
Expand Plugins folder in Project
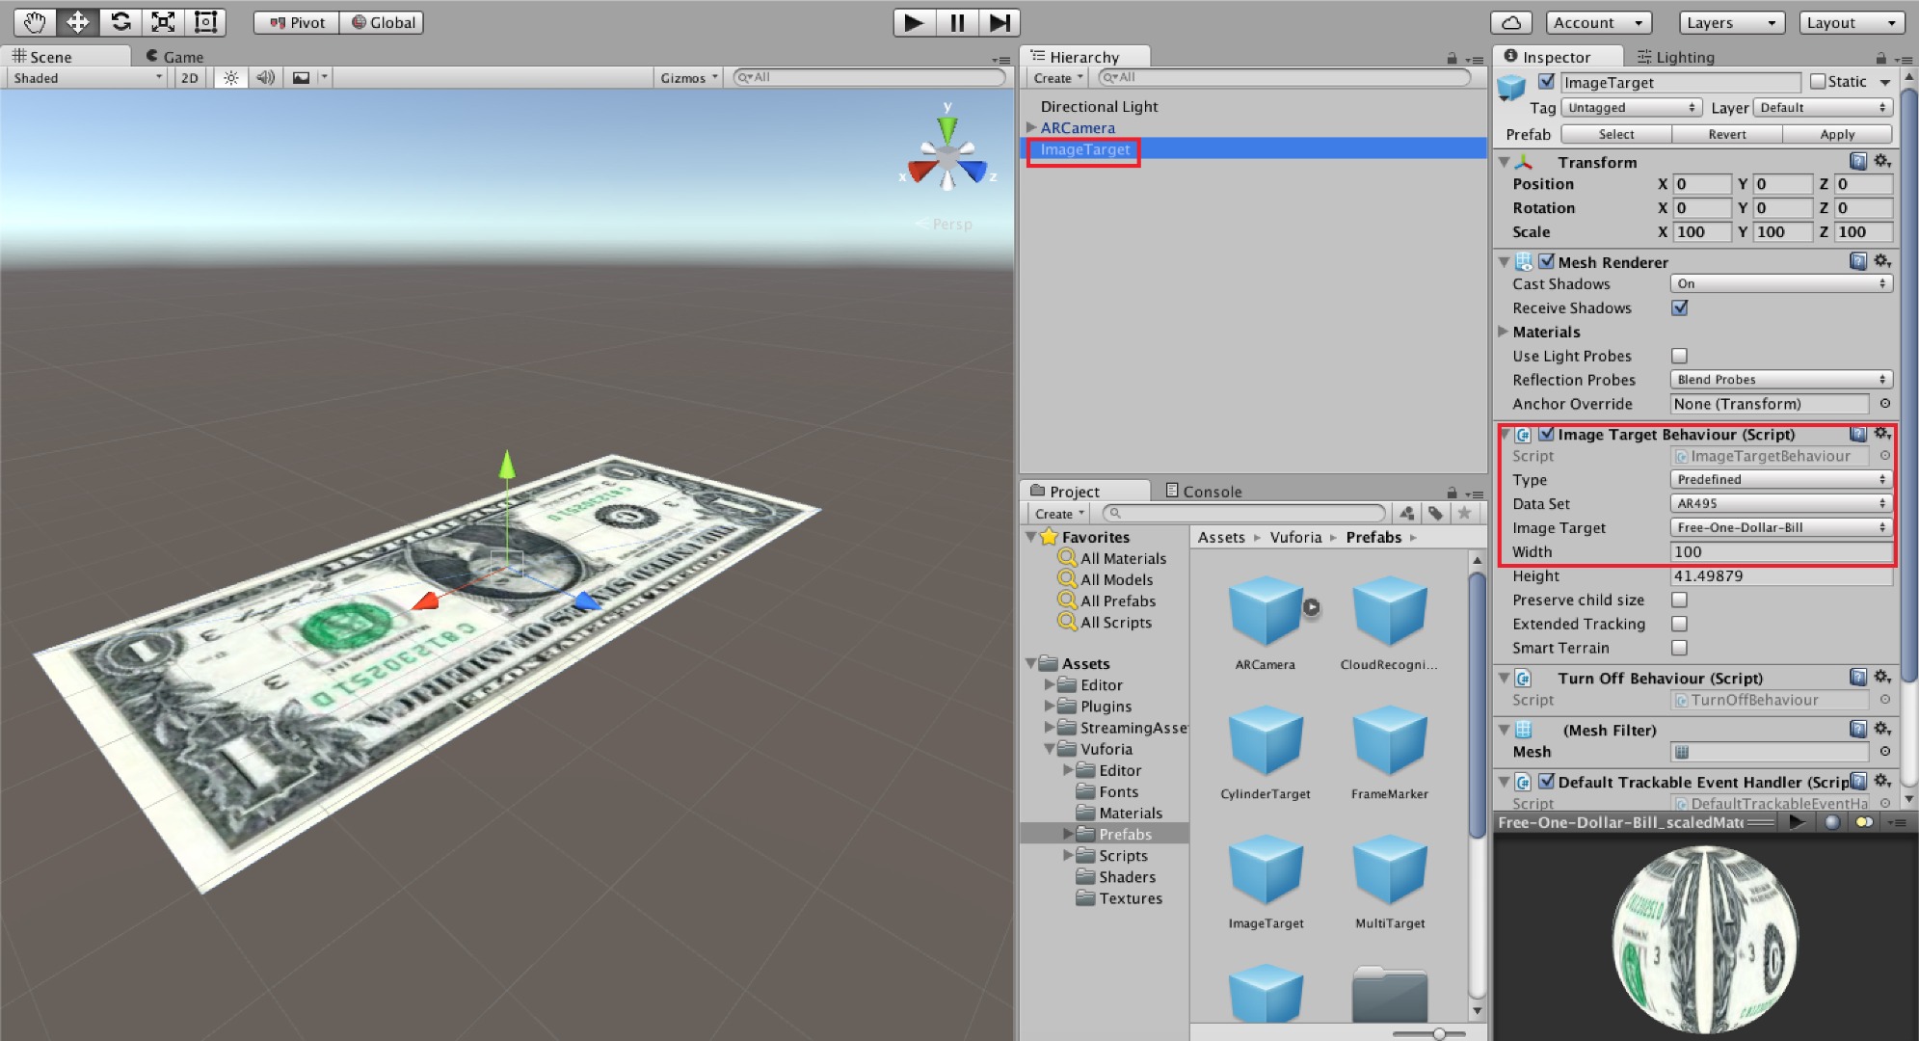(x=1050, y=706)
